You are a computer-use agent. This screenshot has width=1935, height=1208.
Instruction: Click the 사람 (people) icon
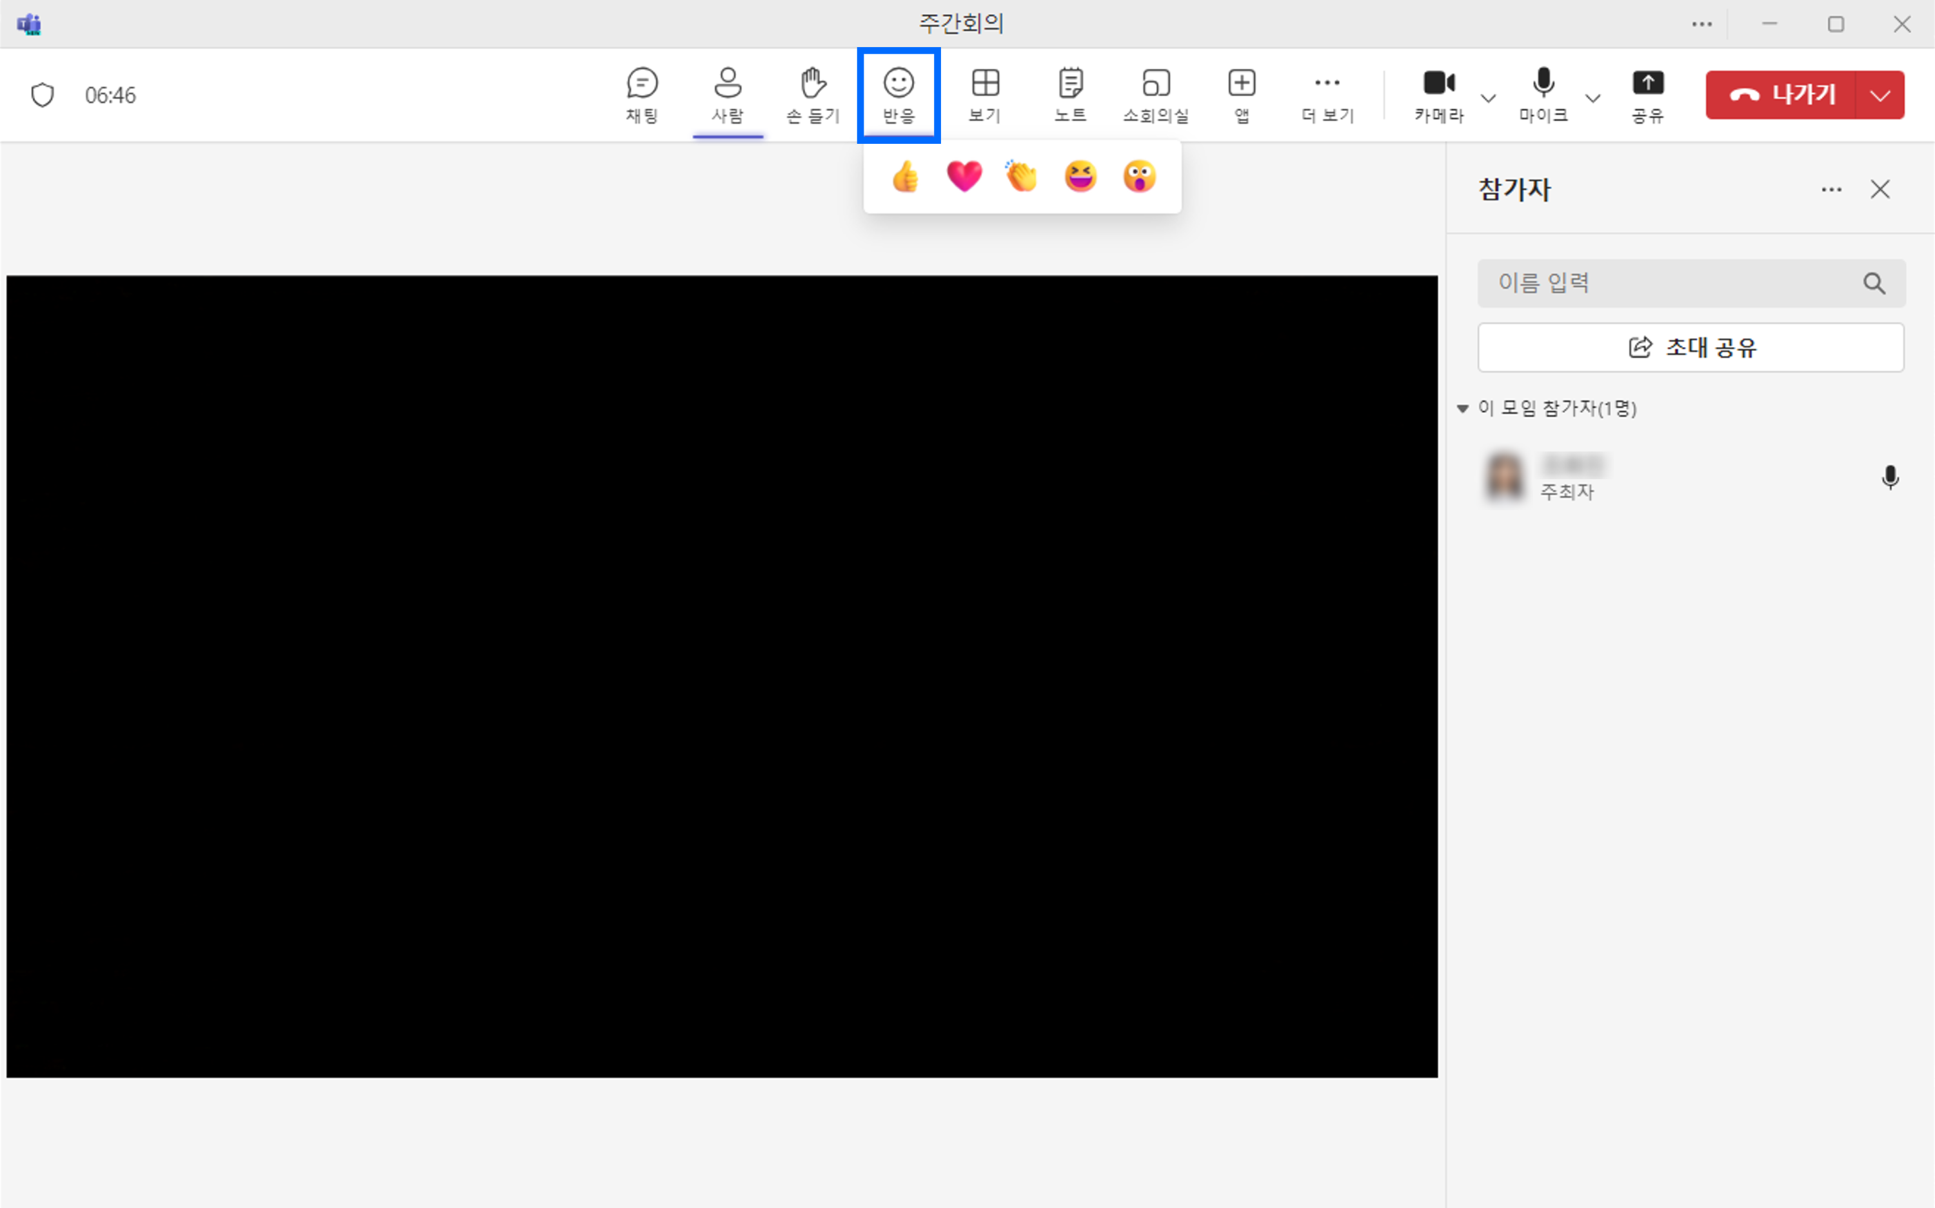tap(727, 94)
